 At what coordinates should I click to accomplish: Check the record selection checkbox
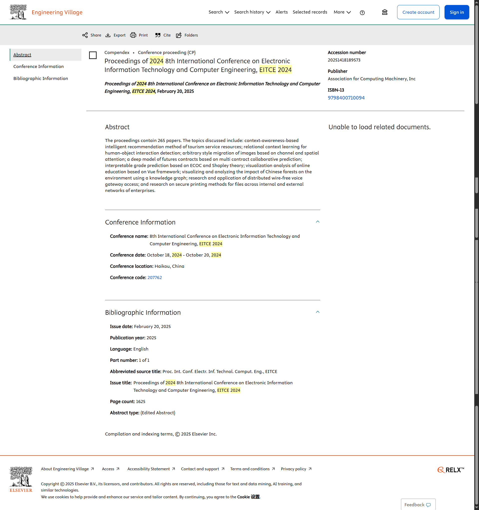point(93,55)
